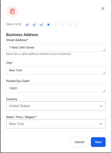Click the faded step five indicator

coord(55,25)
